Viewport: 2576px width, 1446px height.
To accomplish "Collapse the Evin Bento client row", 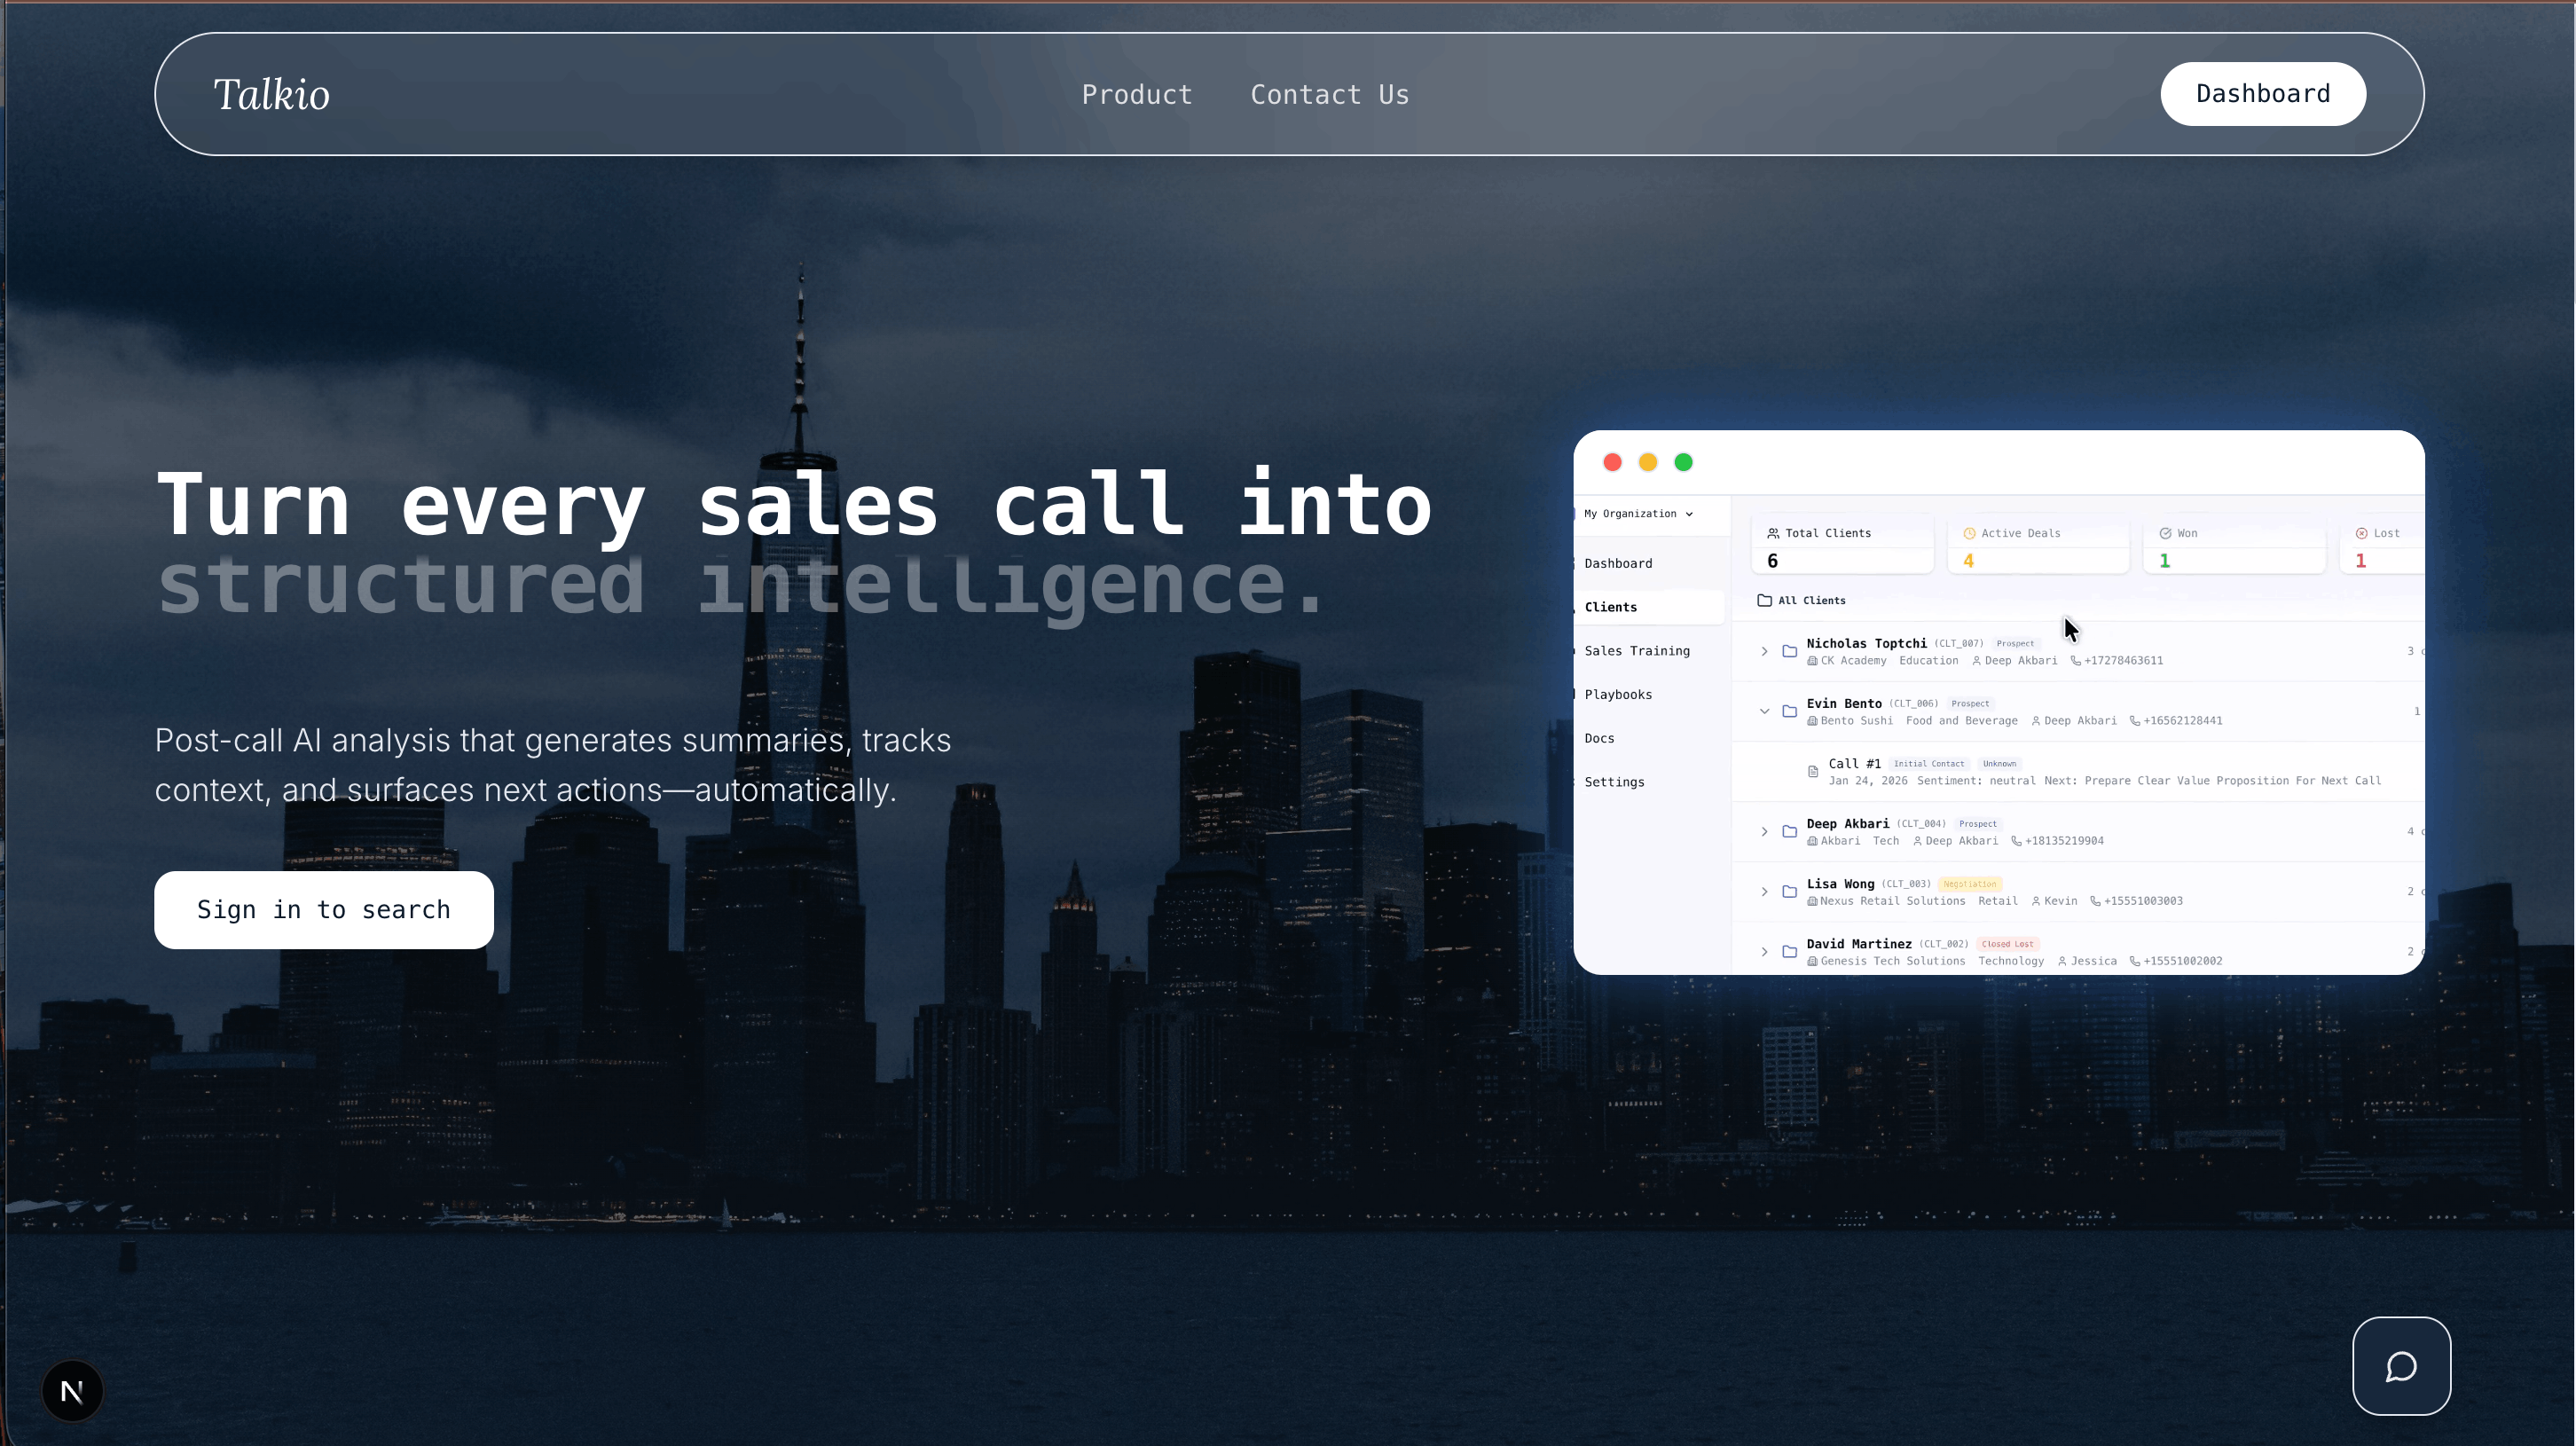I will pyautogui.click(x=1764, y=712).
